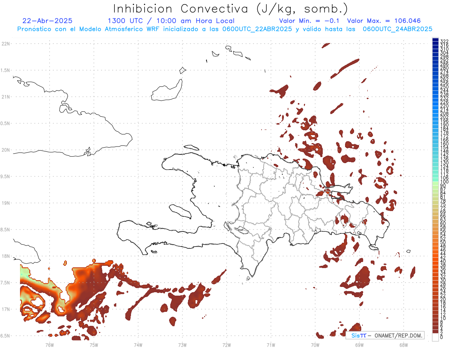Click the '18N' latitude label
This screenshot has width=453, height=350.
click(x=6, y=256)
